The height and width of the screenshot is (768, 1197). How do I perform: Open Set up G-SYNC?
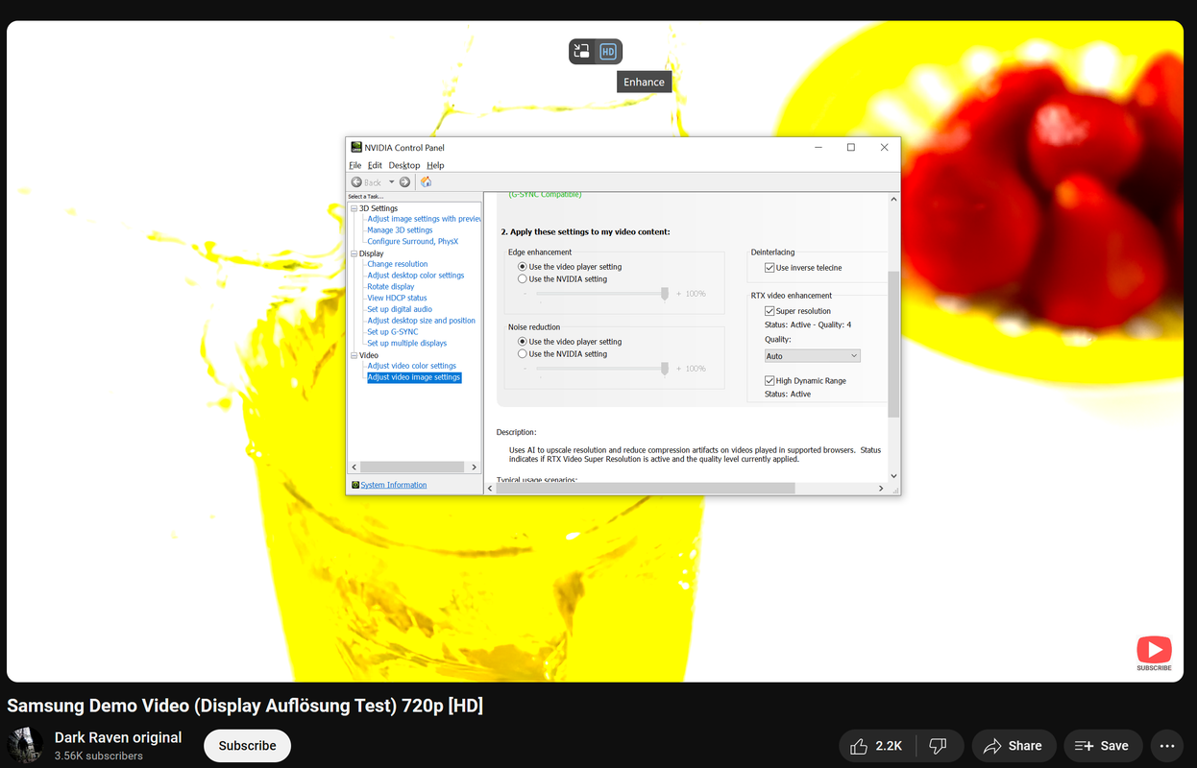(393, 332)
